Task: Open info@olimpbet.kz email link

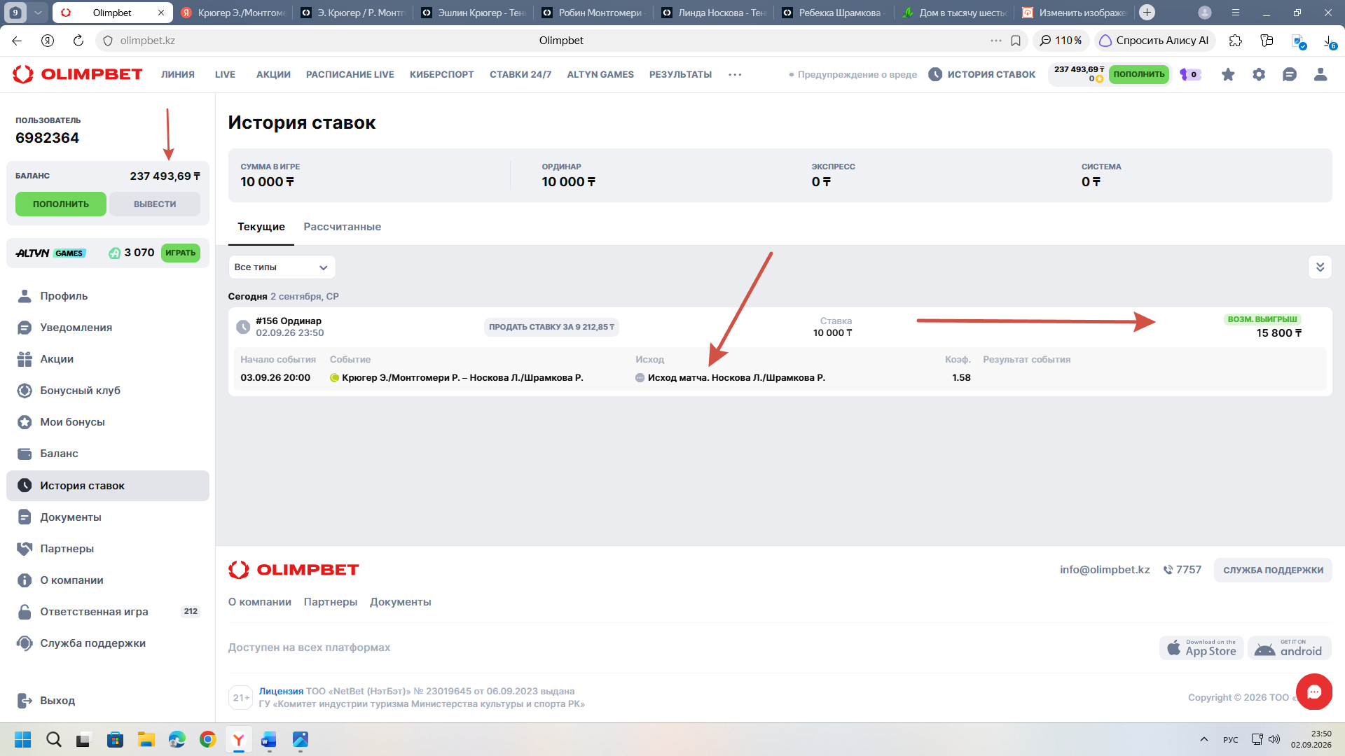Action: tap(1105, 570)
